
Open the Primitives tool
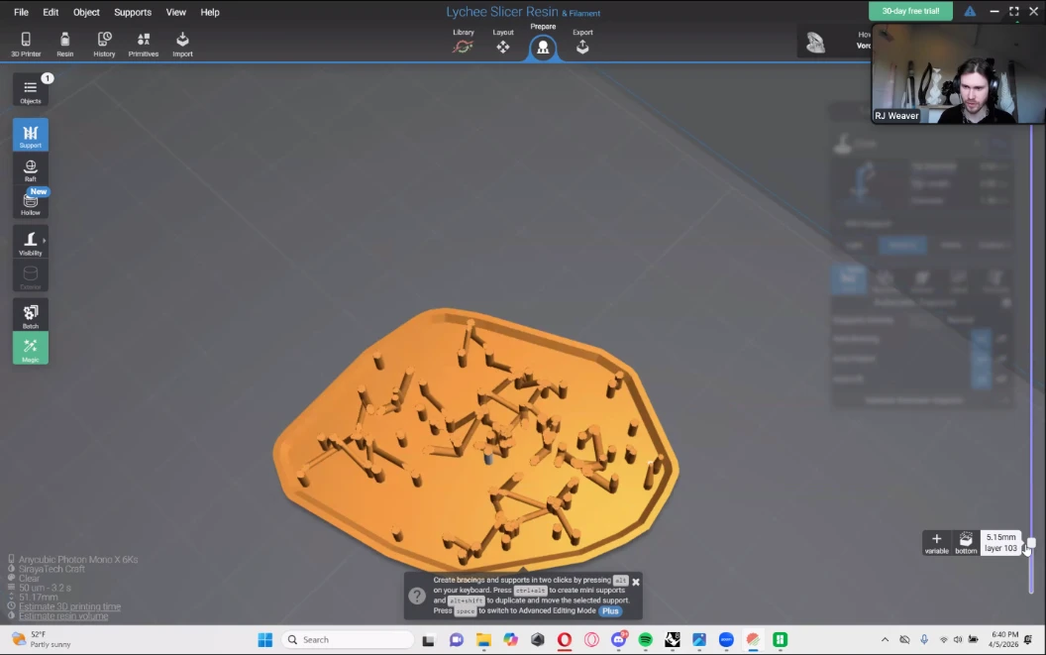pos(144,44)
